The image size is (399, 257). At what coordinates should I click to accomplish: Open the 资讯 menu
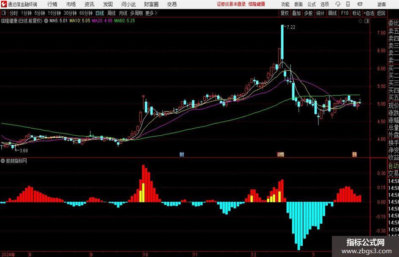[x=90, y=4]
